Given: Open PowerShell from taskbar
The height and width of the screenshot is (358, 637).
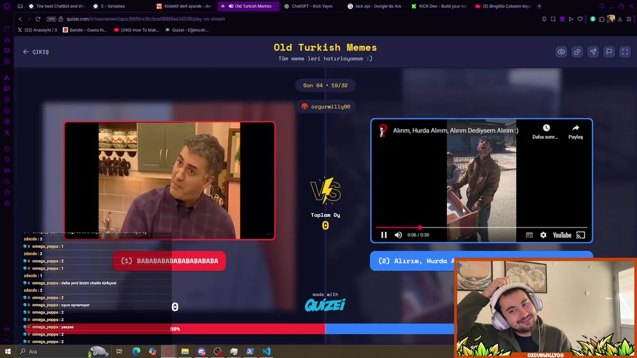Looking at the screenshot, I should coord(250,352).
